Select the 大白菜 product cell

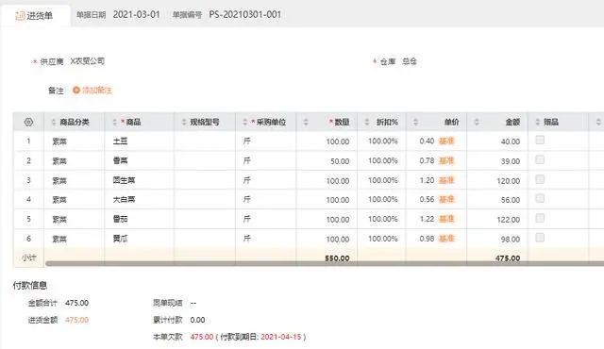point(139,199)
